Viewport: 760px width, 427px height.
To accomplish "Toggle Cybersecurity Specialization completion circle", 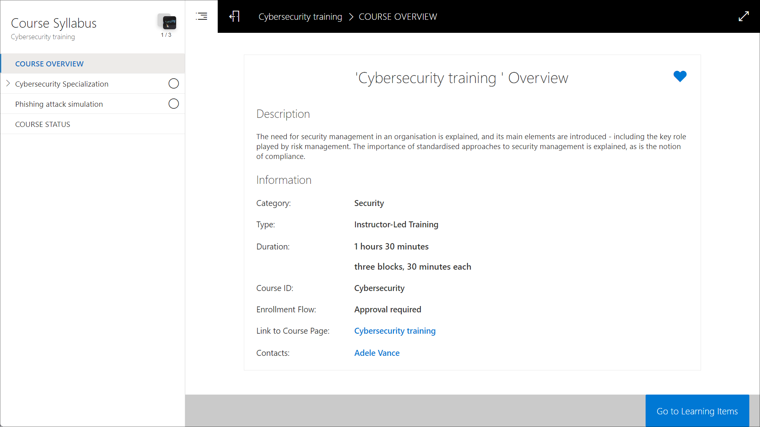I will click(x=173, y=84).
